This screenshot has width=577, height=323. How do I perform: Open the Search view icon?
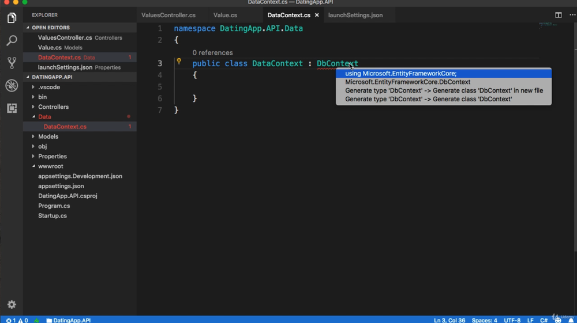click(x=12, y=40)
